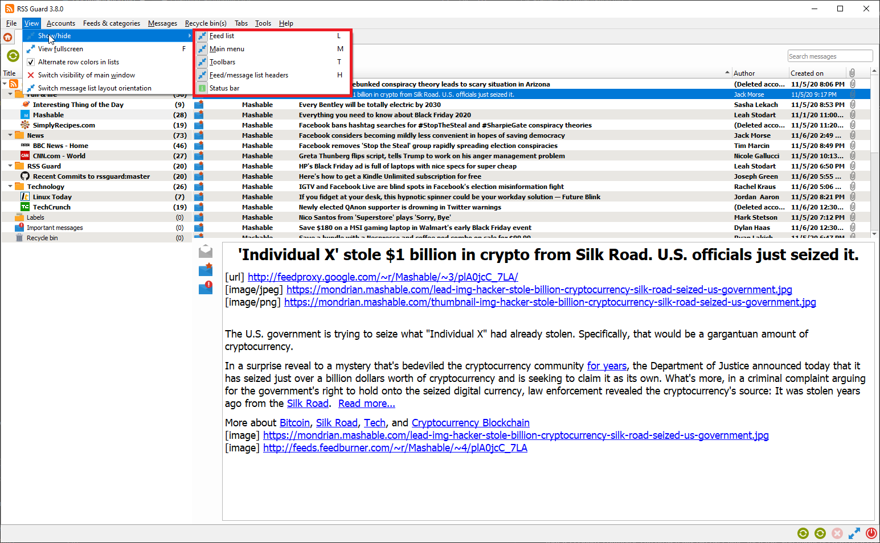
Task: Toggle Feed list visibility in submenu
Action: (x=222, y=36)
